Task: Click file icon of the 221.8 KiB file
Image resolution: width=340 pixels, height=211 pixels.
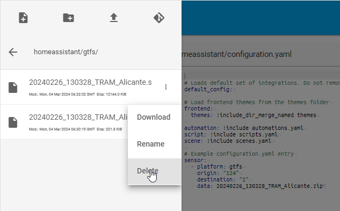Action: 13,122
